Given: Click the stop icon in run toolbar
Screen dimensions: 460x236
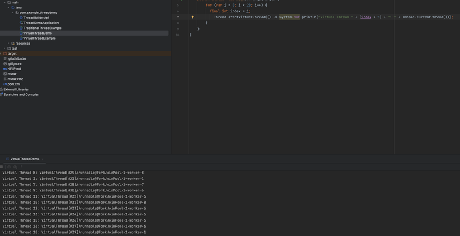Looking at the screenshot, I should point(2,167).
